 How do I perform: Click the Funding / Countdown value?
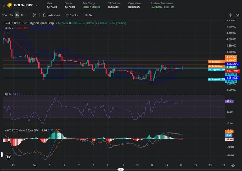click(x=162, y=7)
